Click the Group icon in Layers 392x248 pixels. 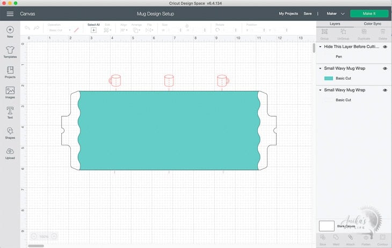pos(324,32)
